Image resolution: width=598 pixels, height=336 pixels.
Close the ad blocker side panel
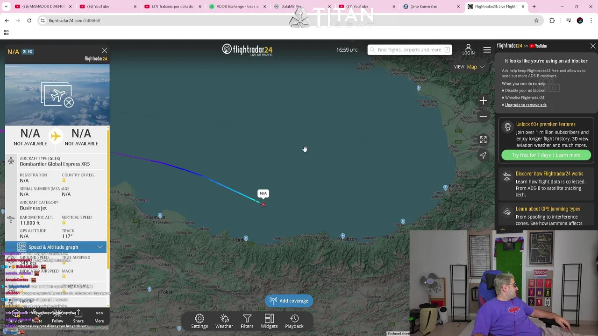[593, 46]
